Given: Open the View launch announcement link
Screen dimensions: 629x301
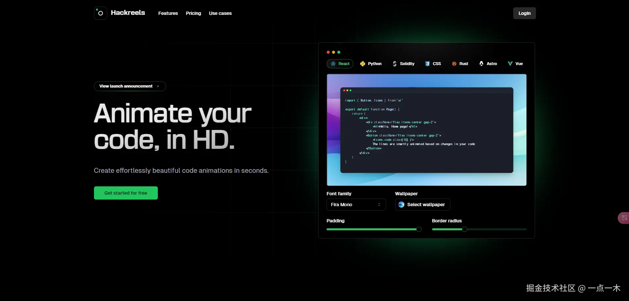Looking at the screenshot, I should tap(130, 86).
